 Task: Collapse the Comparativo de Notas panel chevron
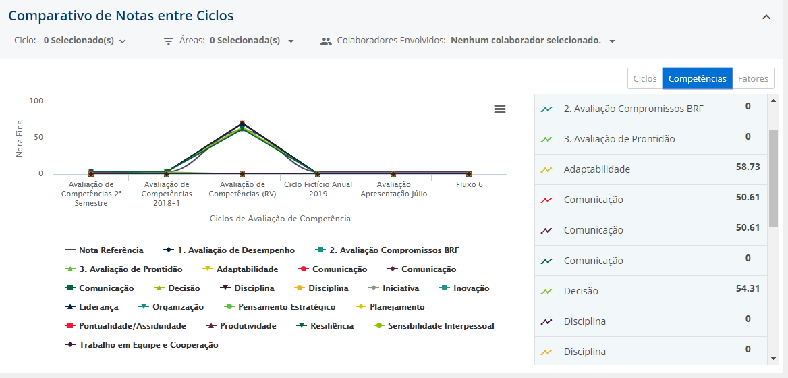(766, 17)
